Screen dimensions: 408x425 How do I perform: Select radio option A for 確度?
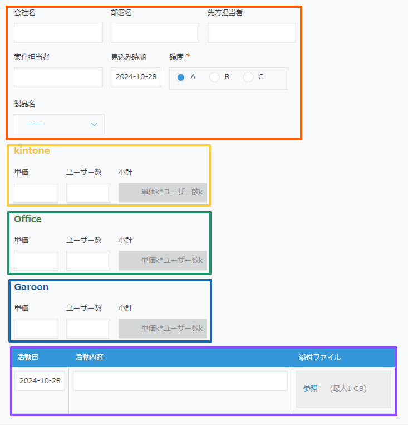[181, 77]
